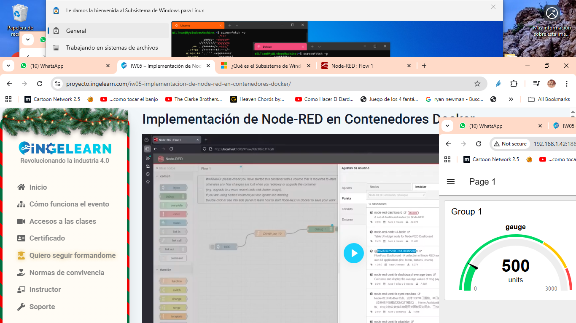
Task: Click the globe bookmark beside ryan newman
Action: coord(493,99)
